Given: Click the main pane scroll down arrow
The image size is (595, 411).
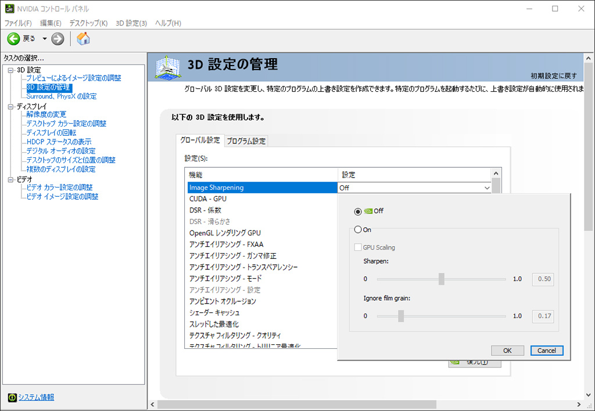Looking at the screenshot, I should [x=589, y=395].
